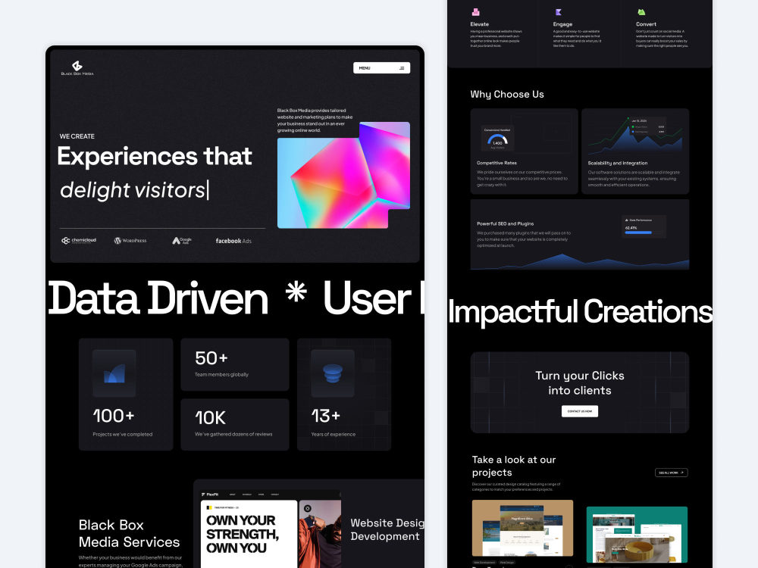758x568 pixels.
Task: Click the 'Take a look at our projects' heading
Action: coord(514,466)
